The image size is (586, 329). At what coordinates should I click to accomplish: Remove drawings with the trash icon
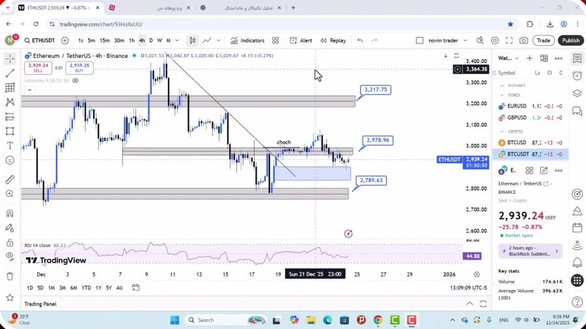pos(10,276)
